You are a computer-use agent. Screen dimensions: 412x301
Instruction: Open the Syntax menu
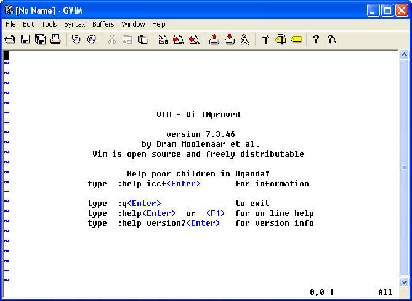coord(75,24)
